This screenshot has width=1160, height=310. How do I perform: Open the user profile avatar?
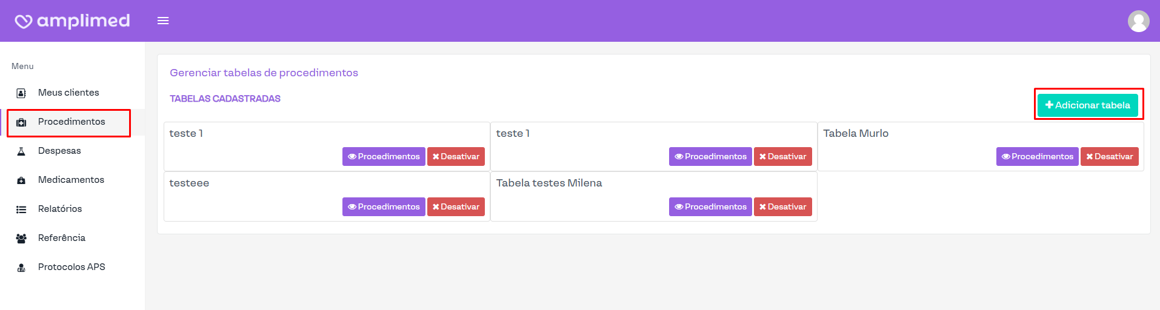[1138, 21]
